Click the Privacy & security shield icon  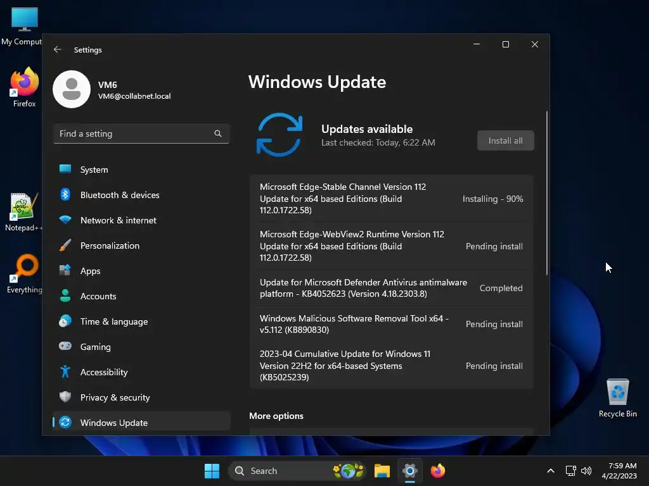pyautogui.click(x=65, y=397)
